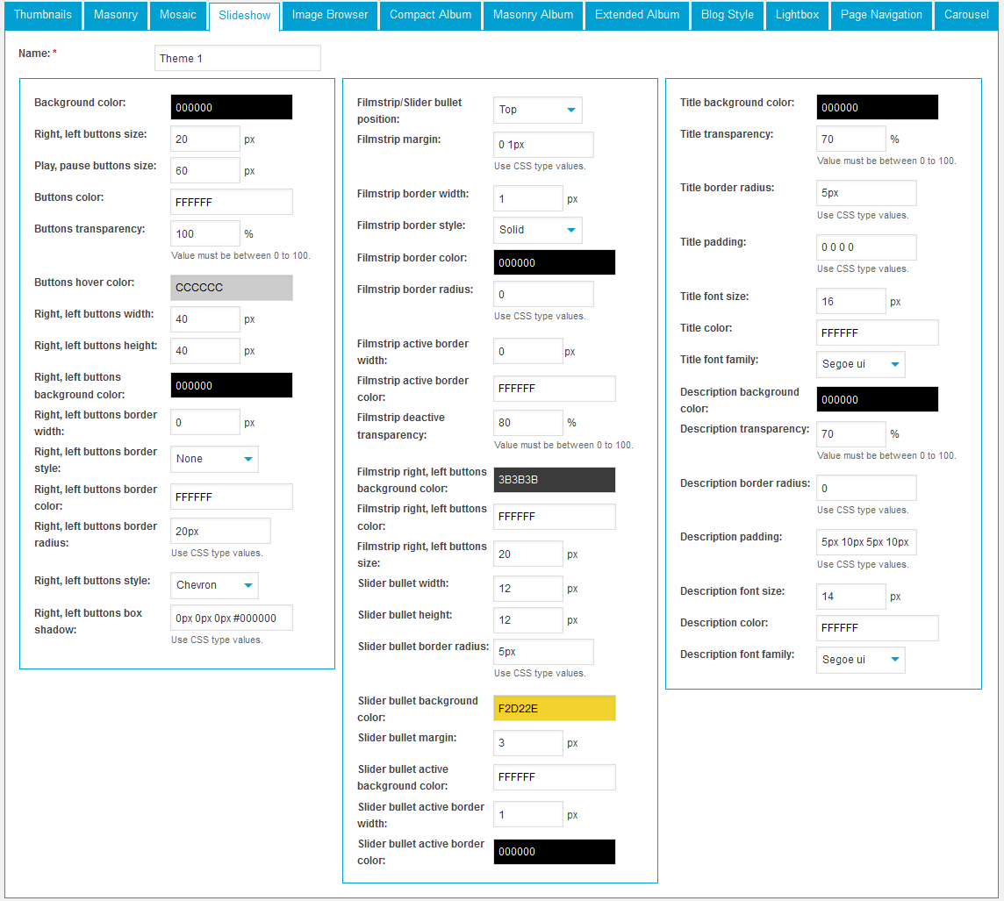Image resolution: width=1004 pixels, height=901 pixels.
Task: Click the Slider bullet background color swatch
Action: 554,709
